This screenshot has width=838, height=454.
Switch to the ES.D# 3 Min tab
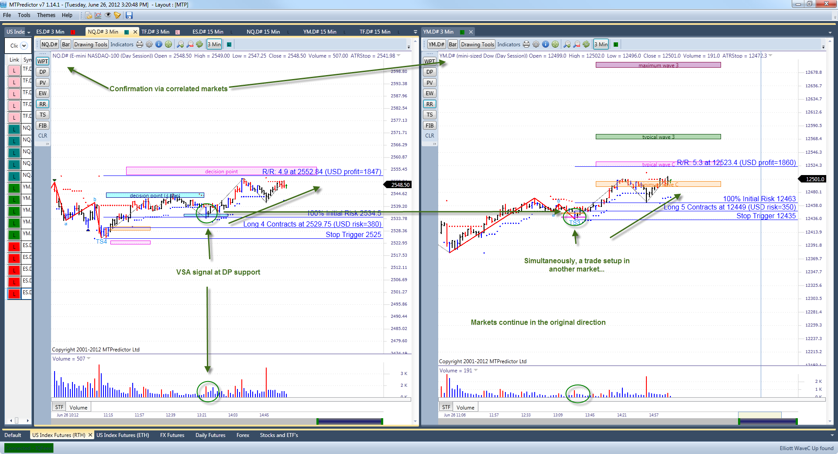click(x=50, y=32)
